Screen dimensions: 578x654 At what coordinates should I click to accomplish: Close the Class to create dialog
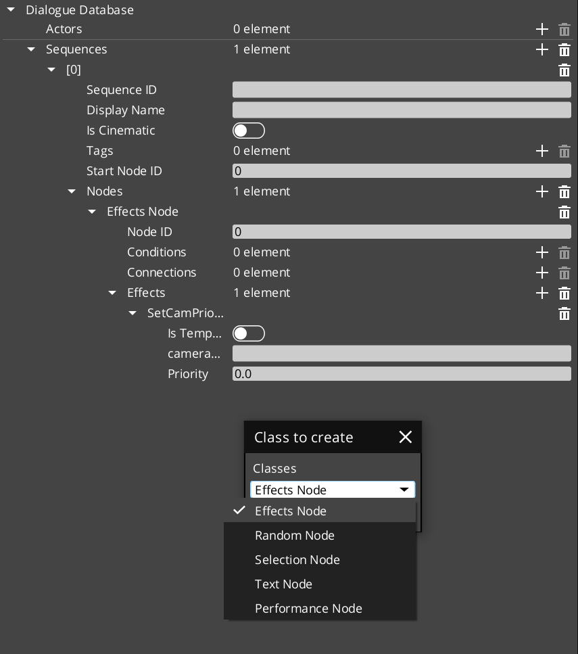(405, 437)
